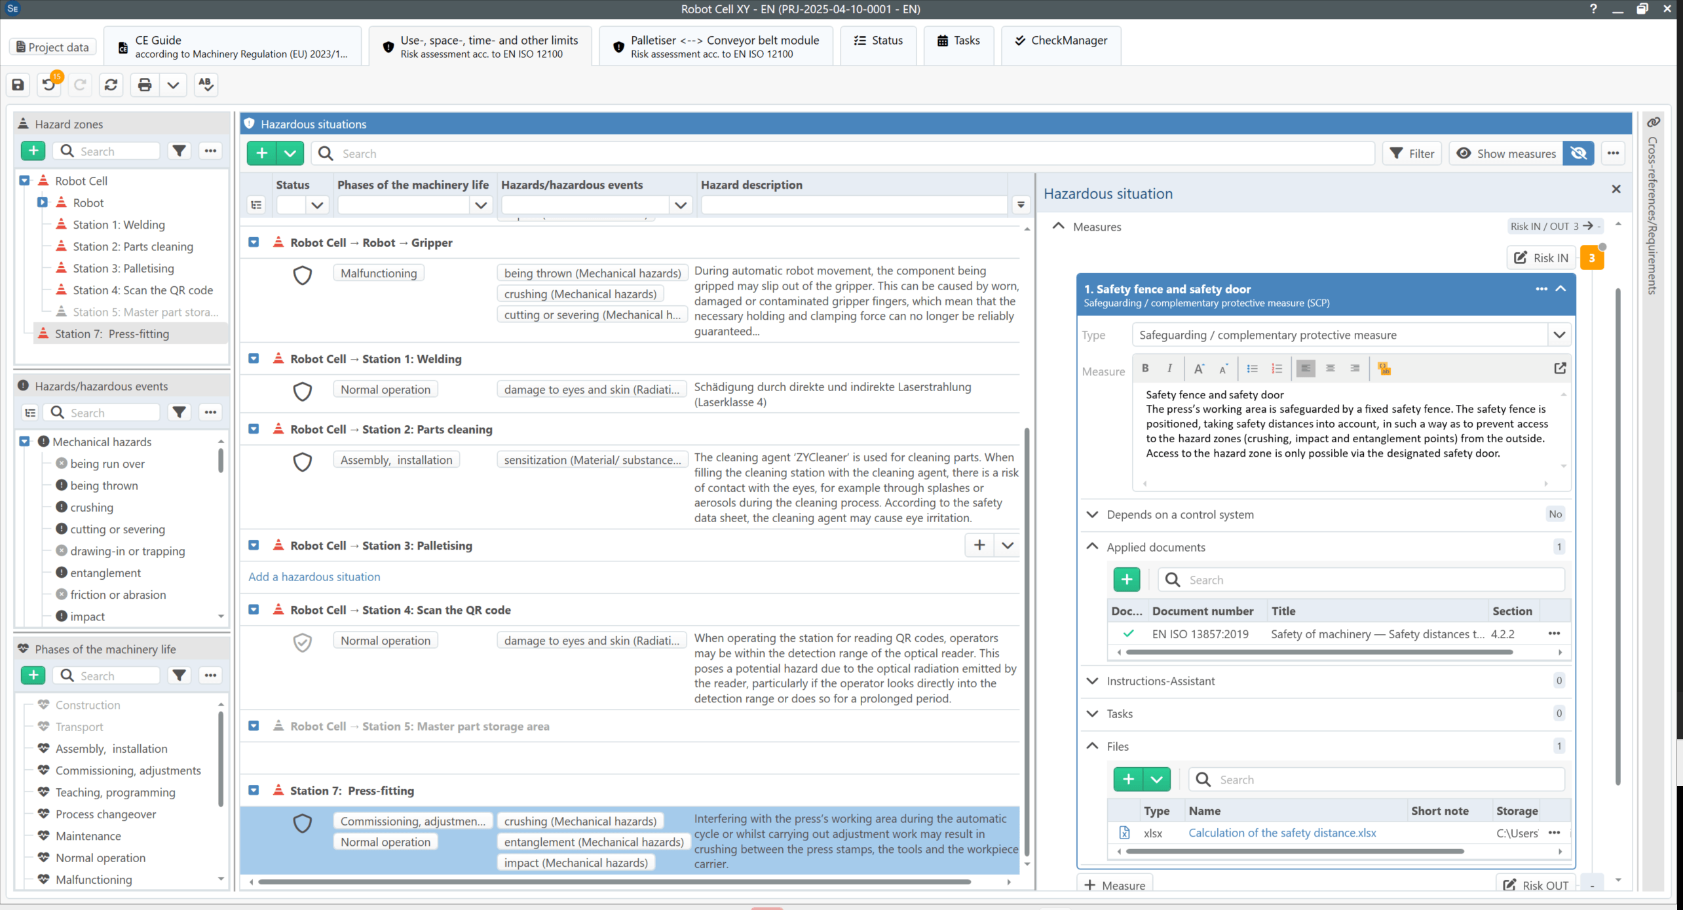Collapse the Station 3: Palletising group

pos(254,545)
